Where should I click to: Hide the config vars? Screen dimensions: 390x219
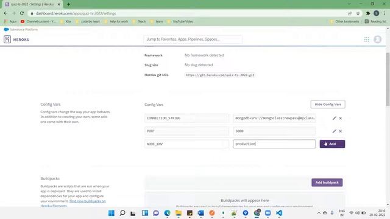point(328,104)
